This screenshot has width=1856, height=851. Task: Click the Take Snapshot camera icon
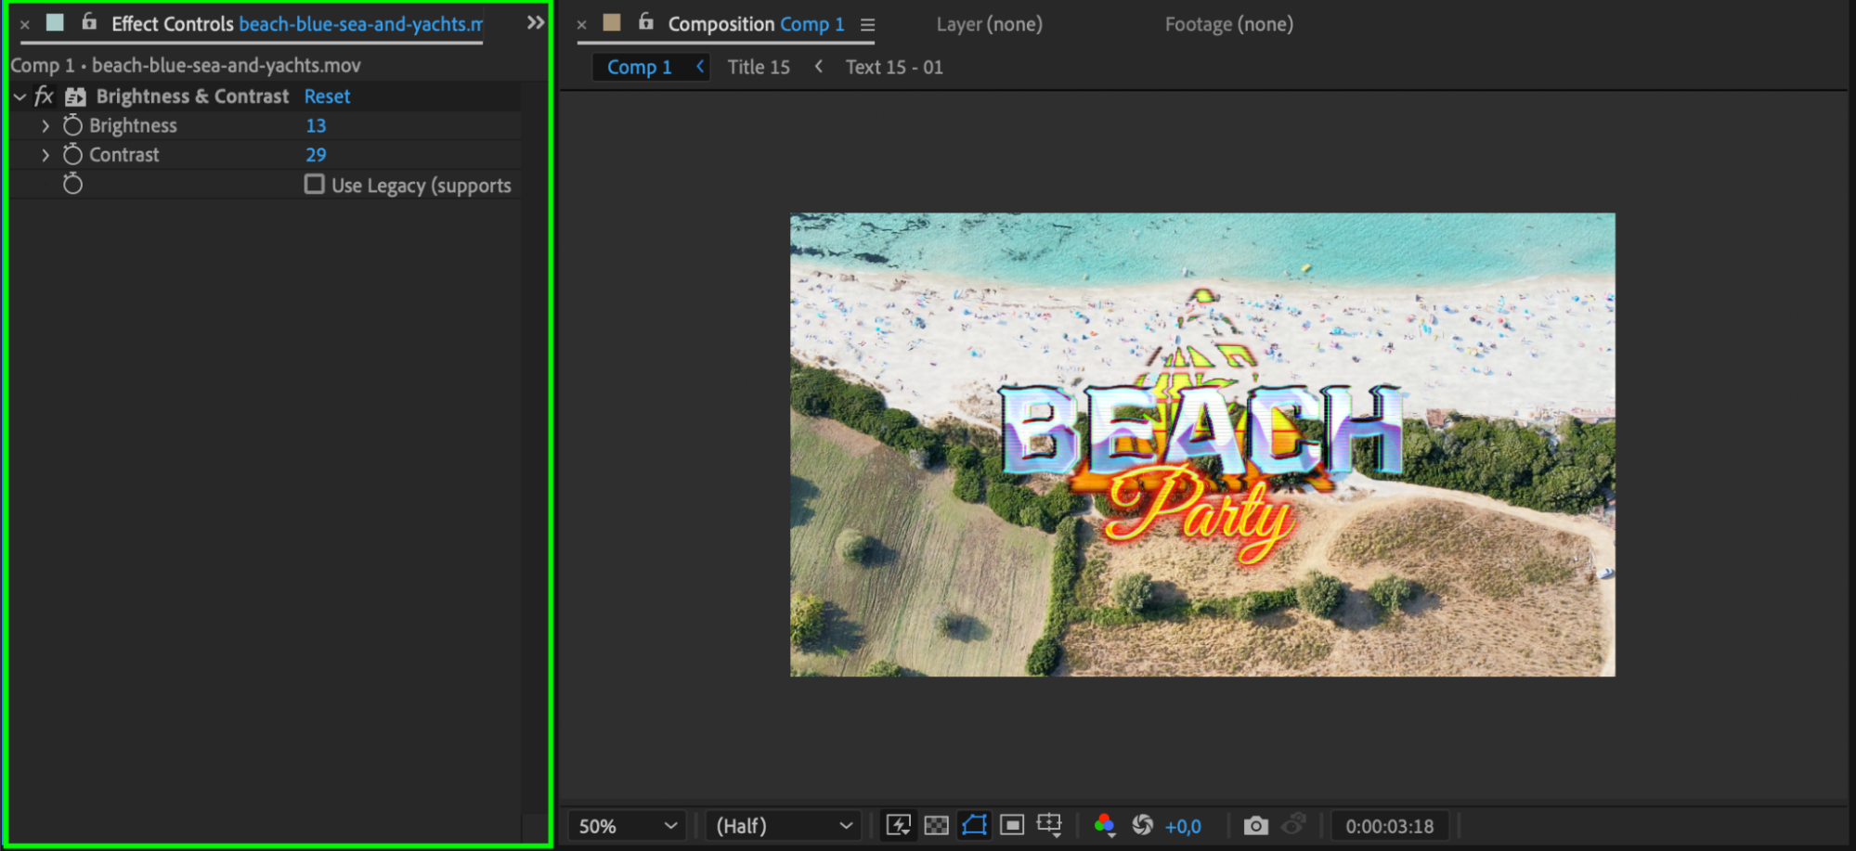[1255, 825]
